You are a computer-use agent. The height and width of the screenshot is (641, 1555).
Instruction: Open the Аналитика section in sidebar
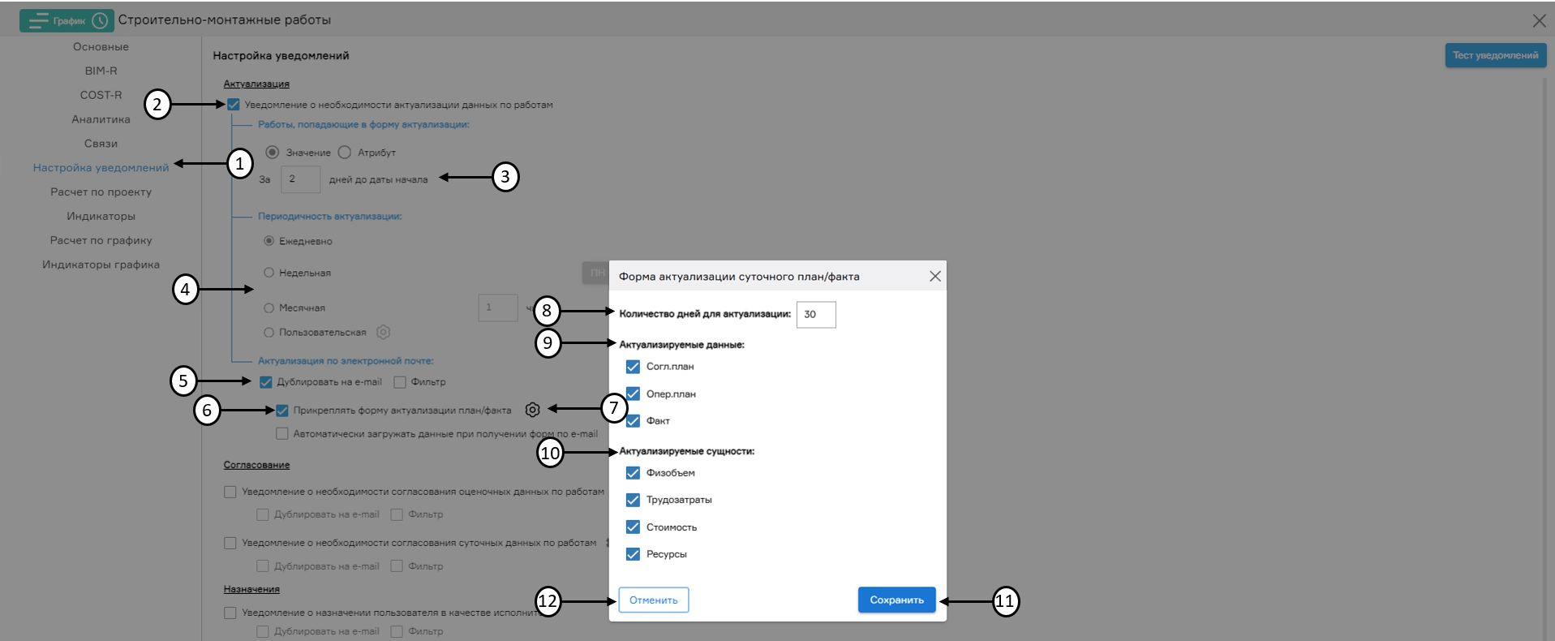[101, 119]
